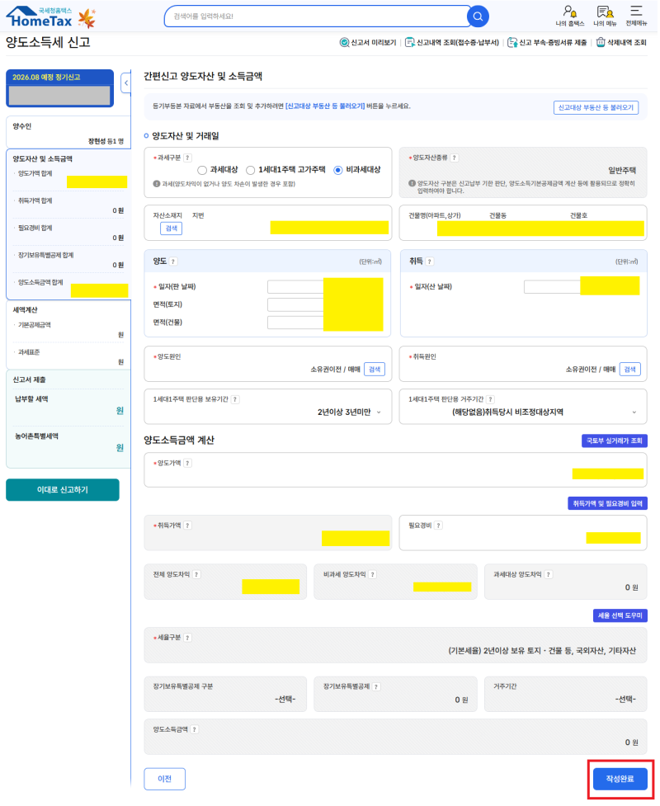This screenshot has height=806, width=660.
Task: Show help for 1세대1주택 판단용 거주기간
Action: point(491,400)
